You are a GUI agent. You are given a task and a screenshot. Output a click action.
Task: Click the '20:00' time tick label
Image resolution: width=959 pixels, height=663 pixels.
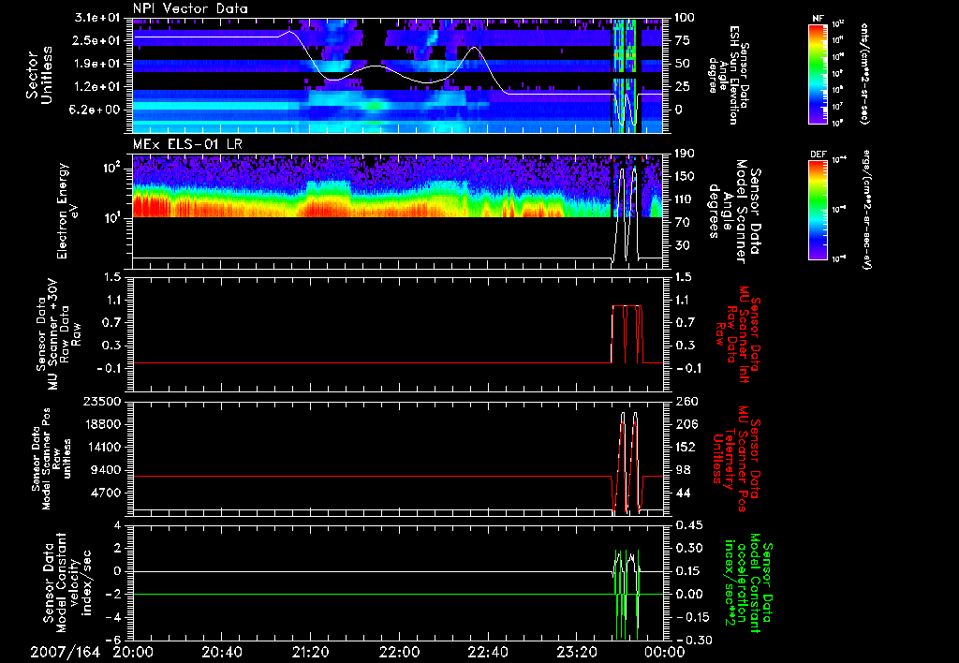click(x=133, y=653)
